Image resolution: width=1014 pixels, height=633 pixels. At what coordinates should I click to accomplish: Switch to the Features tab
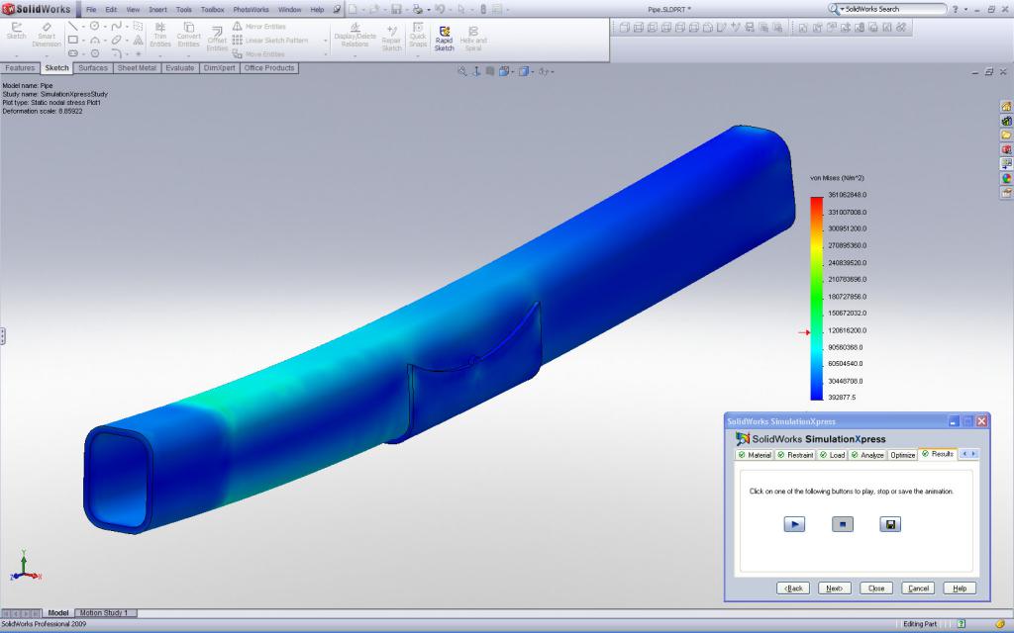pos(20,68)
